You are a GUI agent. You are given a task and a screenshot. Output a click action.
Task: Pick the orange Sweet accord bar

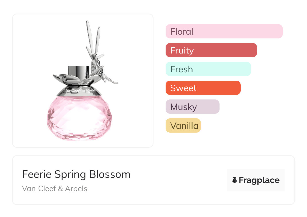(x=203, y=88)
